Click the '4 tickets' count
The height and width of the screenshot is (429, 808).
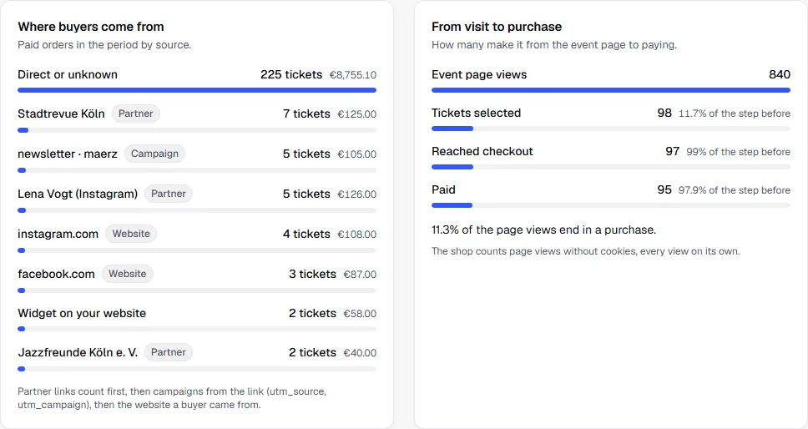coord(306,234)
